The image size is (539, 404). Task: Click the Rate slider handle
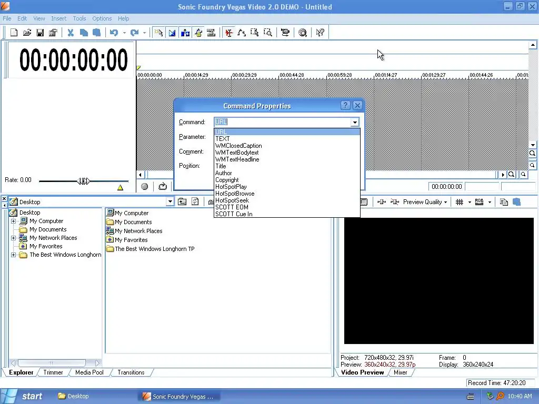84,181
